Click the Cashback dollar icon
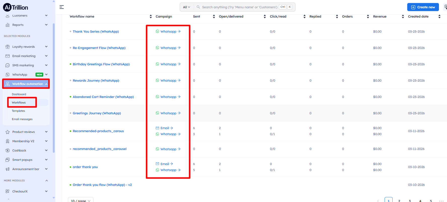Image resolution: width=447 pixels, height=202 pixels. tap(8, 150)
